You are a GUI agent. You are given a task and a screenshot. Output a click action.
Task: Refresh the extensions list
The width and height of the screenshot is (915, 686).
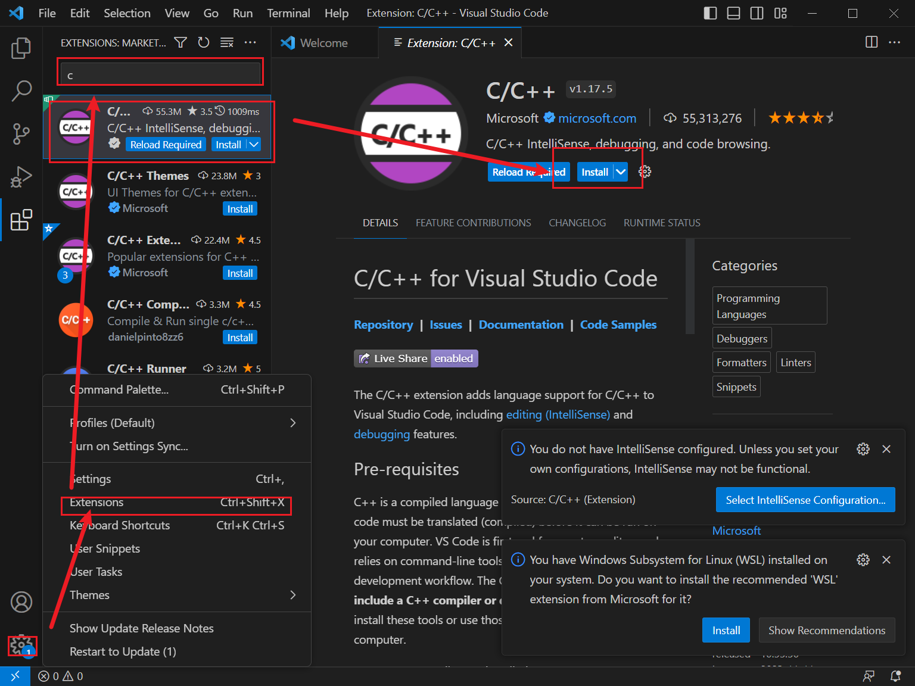point(204,42)
